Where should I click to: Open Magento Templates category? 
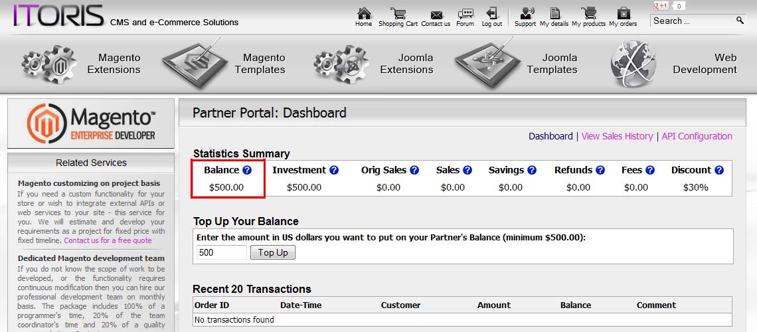[223, 64]
